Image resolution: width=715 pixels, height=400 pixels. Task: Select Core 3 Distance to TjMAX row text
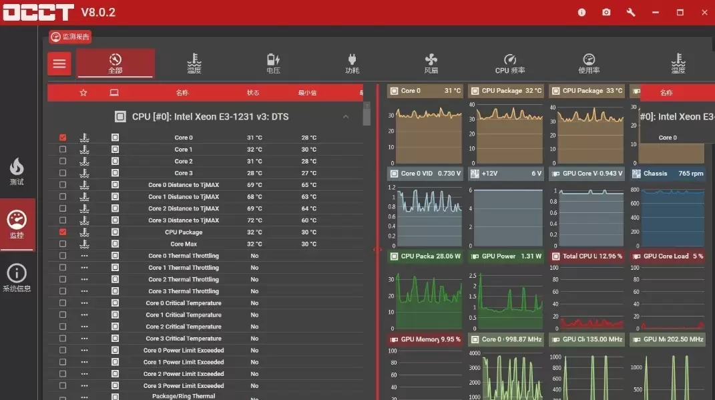[184, 220]
